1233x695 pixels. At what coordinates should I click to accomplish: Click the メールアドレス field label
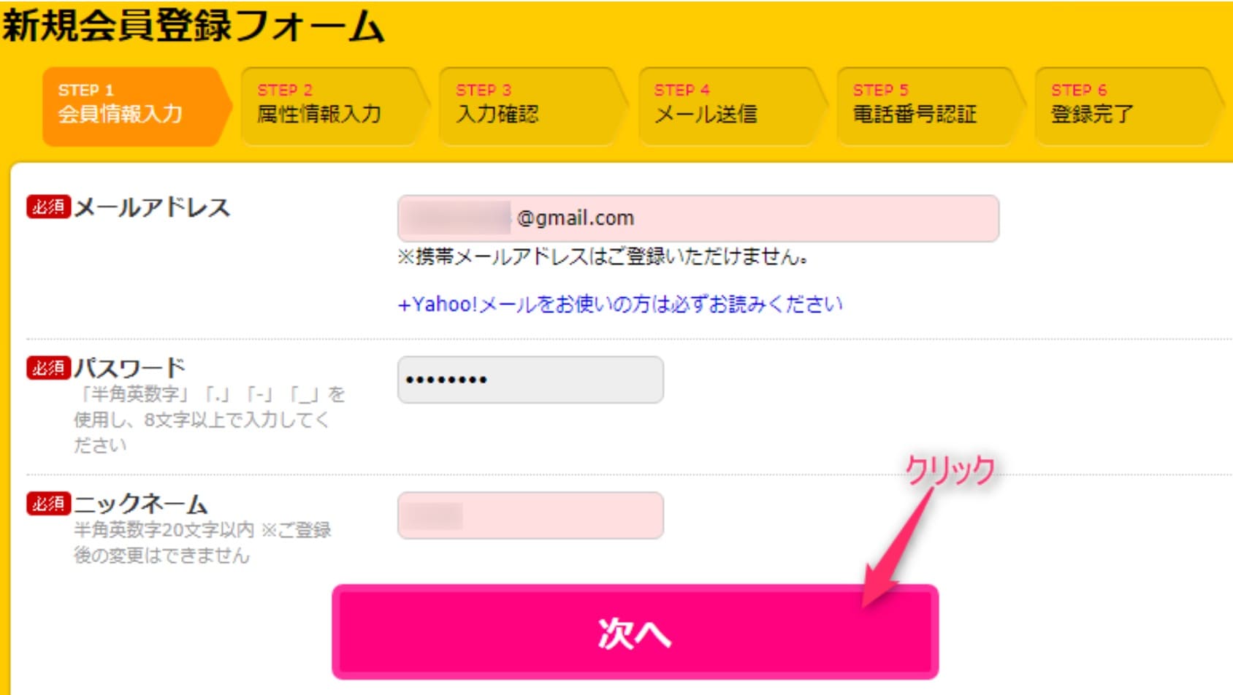(152, 207)
